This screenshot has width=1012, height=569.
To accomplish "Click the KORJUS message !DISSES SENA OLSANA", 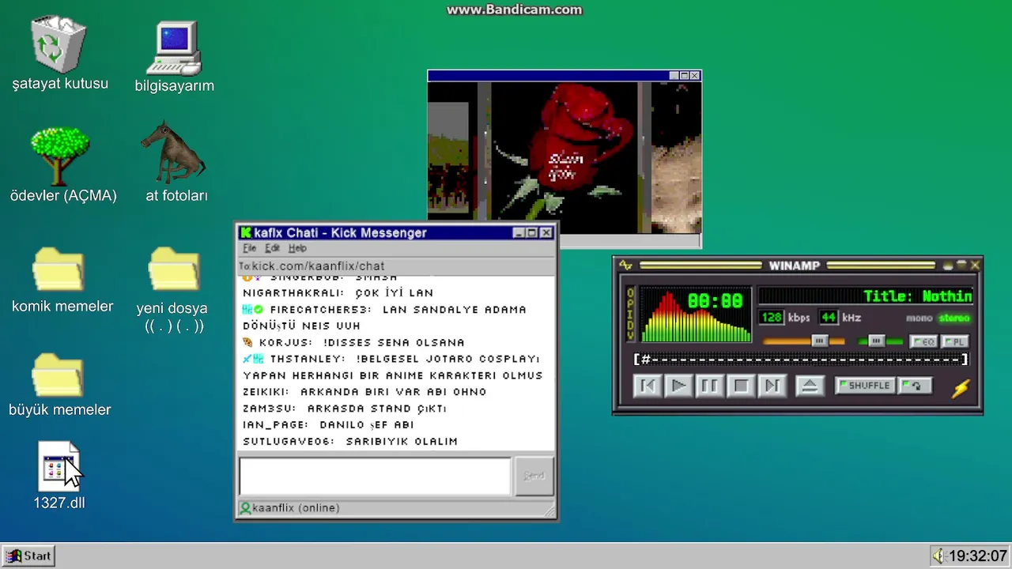I will [x=394, y=342].
